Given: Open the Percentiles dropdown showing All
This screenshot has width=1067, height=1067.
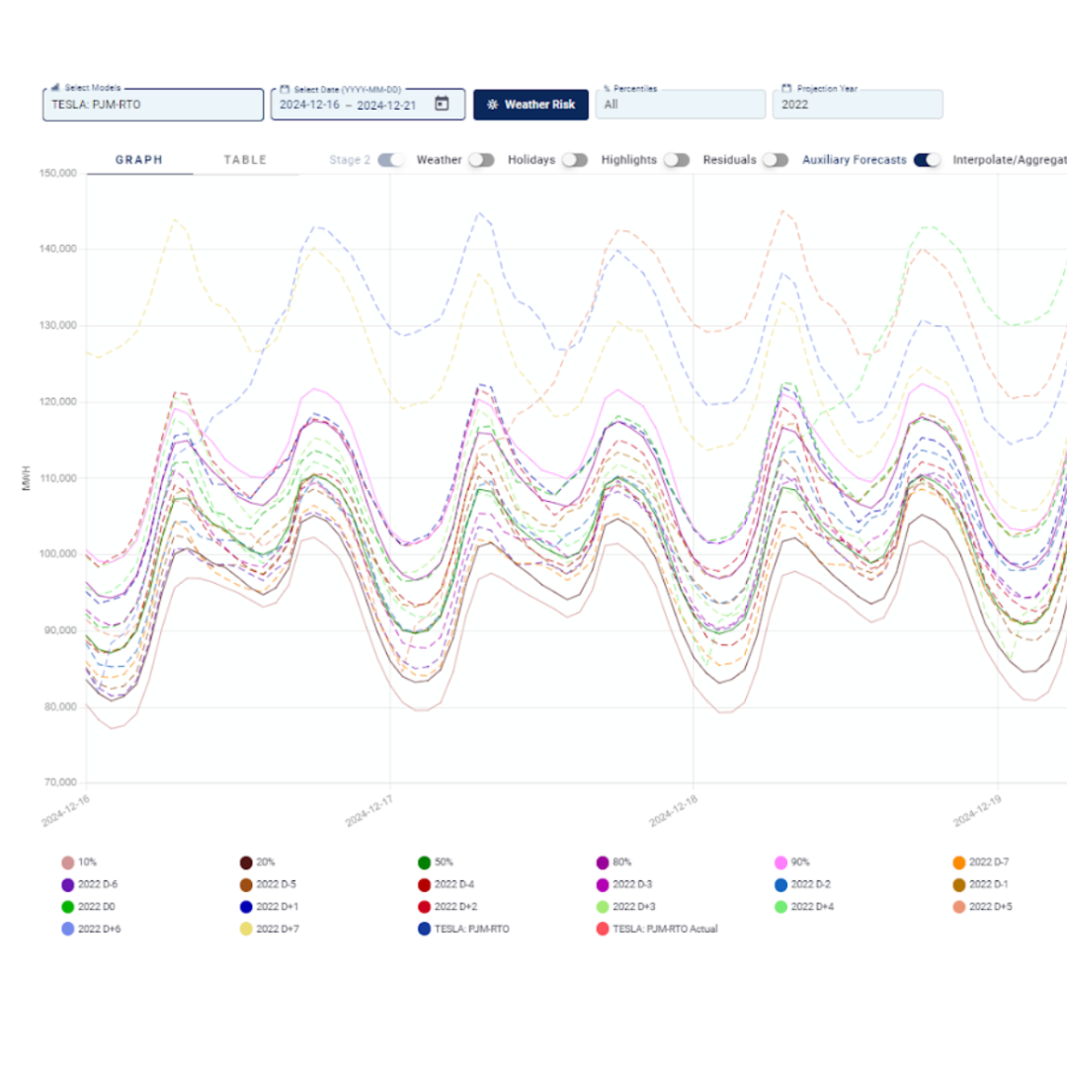Looking at the screenshot, I should (680, 104).
